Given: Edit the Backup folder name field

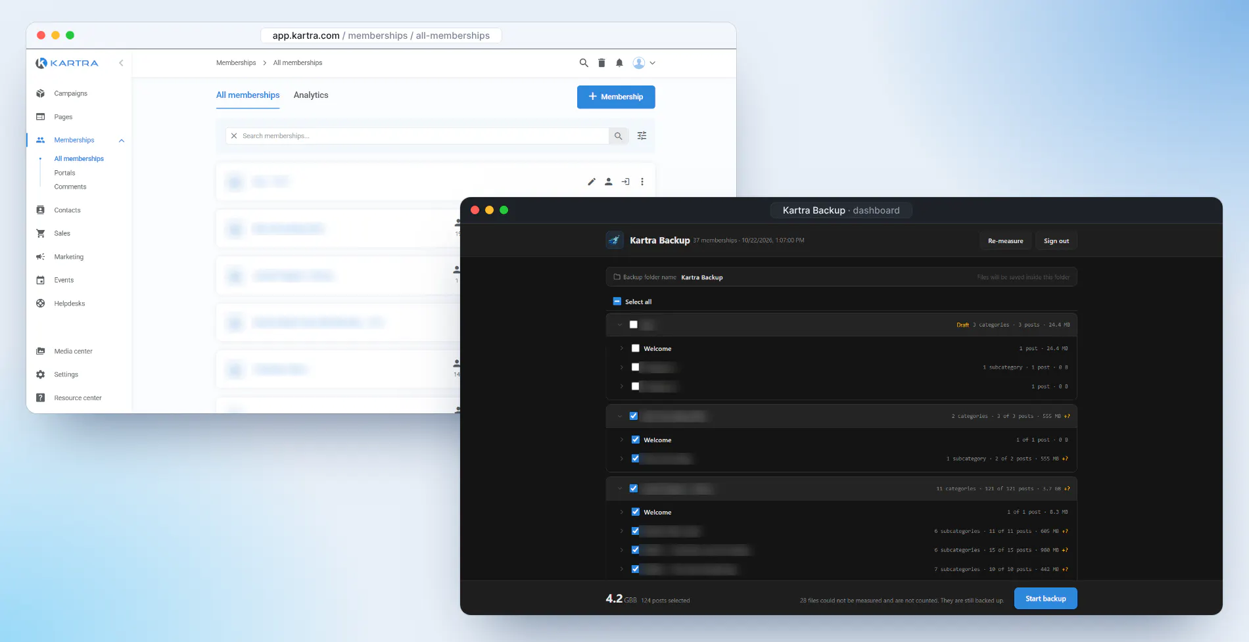Looking at the screenshot, I should point(841,277).
